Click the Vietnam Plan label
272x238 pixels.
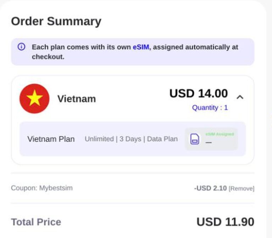pos(51,139)
